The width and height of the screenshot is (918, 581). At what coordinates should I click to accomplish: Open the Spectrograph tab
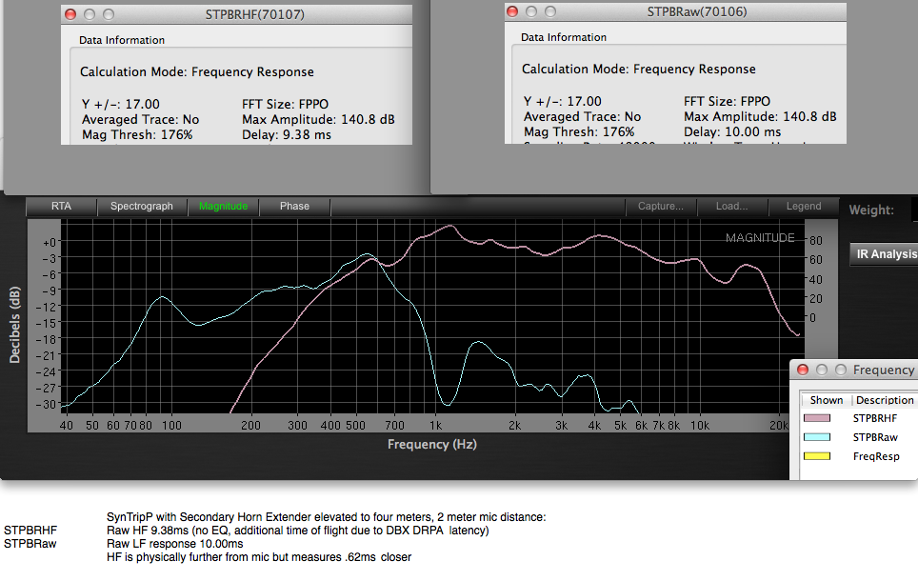click(x=142, y=206)
